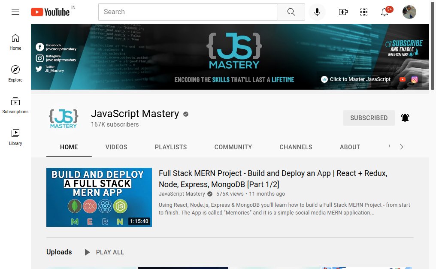This screenshot has width=436, height=269.
Task: Click the JS Mastery channel avatar
Action: pyautogui.click(x=64, y=118)
